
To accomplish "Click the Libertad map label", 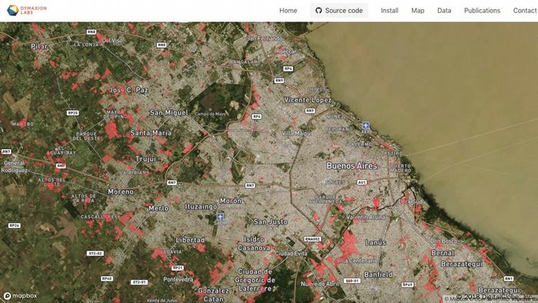I will pyautogui.click(x=190, y=240).
